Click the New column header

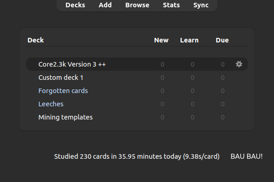pos(161,40)
